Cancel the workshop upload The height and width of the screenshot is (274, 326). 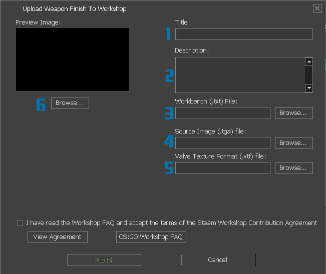218,260
